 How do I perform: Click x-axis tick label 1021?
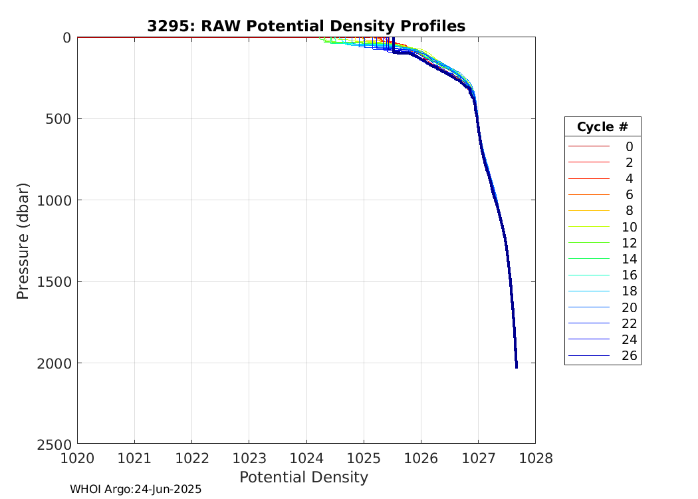(x=134, y=458)
